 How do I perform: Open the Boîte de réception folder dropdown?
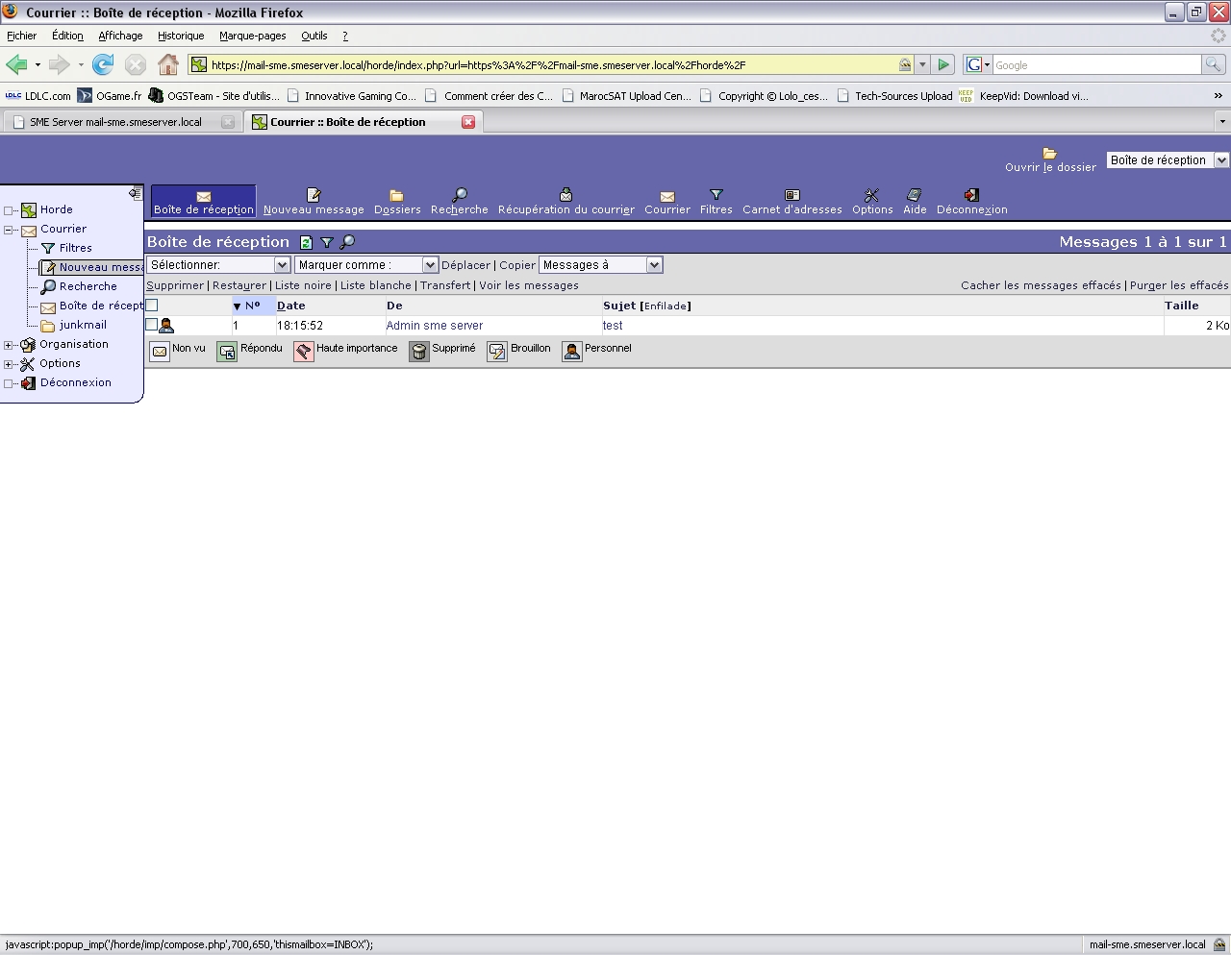pyautogui.click(x=1168, y=160)
